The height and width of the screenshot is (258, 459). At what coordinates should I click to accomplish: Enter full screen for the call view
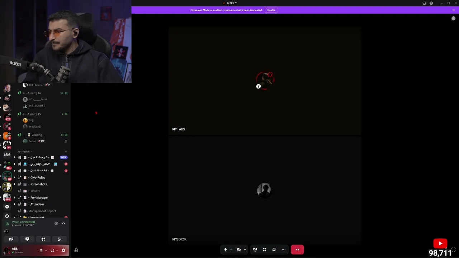coord(453,250)
